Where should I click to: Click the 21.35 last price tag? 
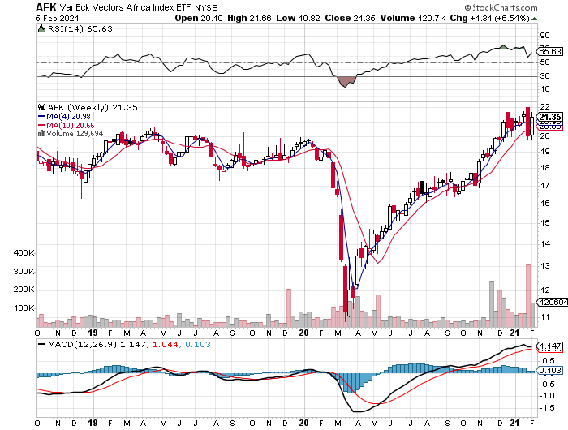550,117
